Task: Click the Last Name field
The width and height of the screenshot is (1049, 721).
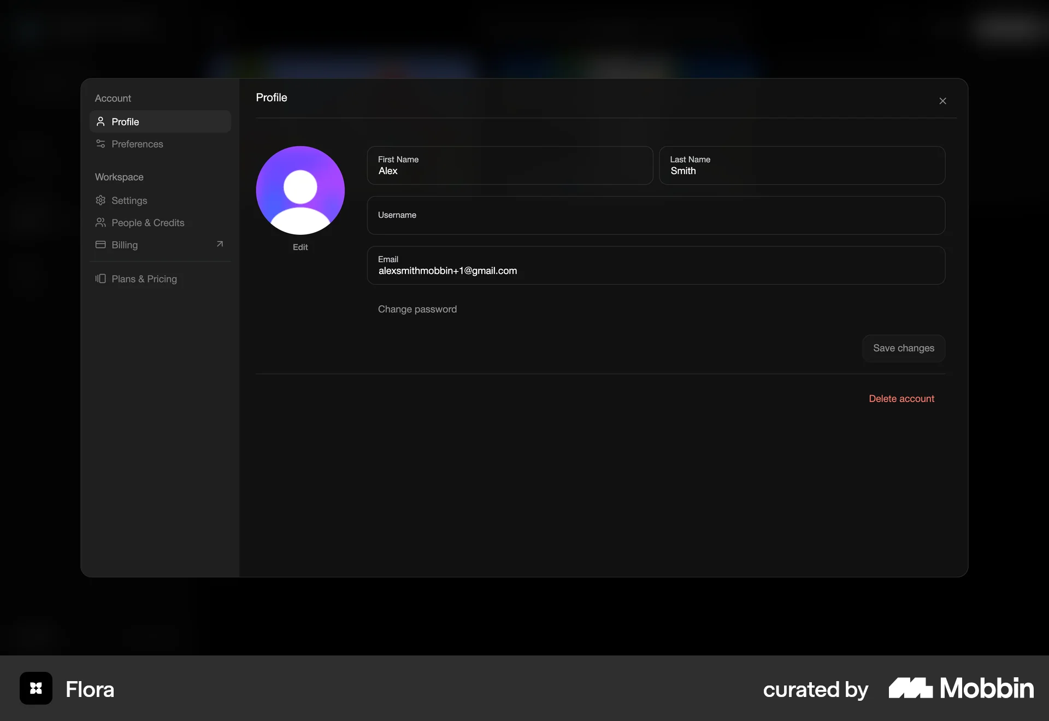Action: pyautogui.click(x=802, y=166)
